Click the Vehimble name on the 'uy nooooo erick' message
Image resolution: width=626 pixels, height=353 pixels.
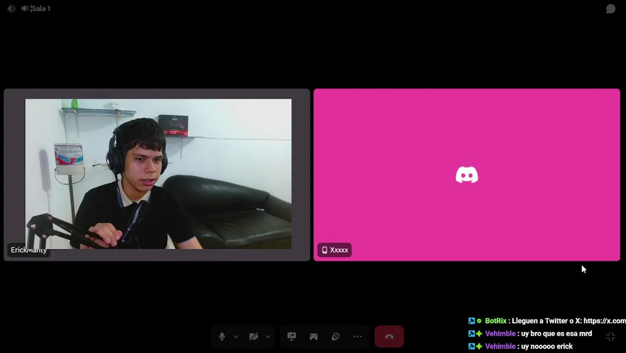[x=500, y=347]
